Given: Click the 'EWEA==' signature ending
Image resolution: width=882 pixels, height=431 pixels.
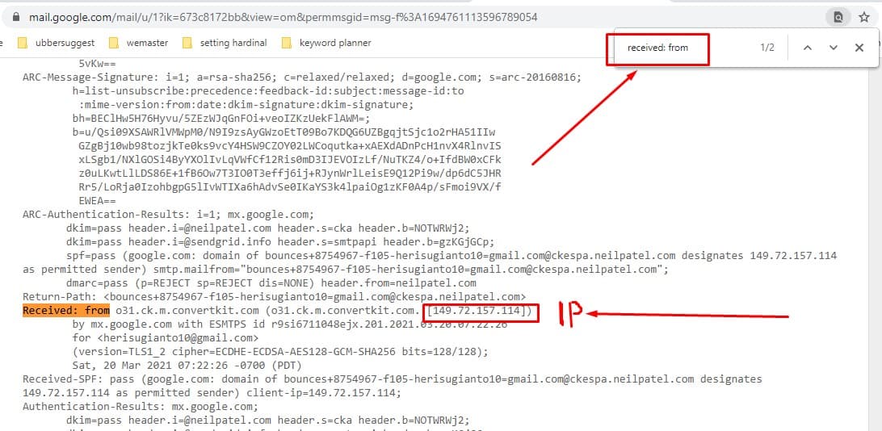Looking at the screenshot, I should pyautogui.click(x=97, y=201).
